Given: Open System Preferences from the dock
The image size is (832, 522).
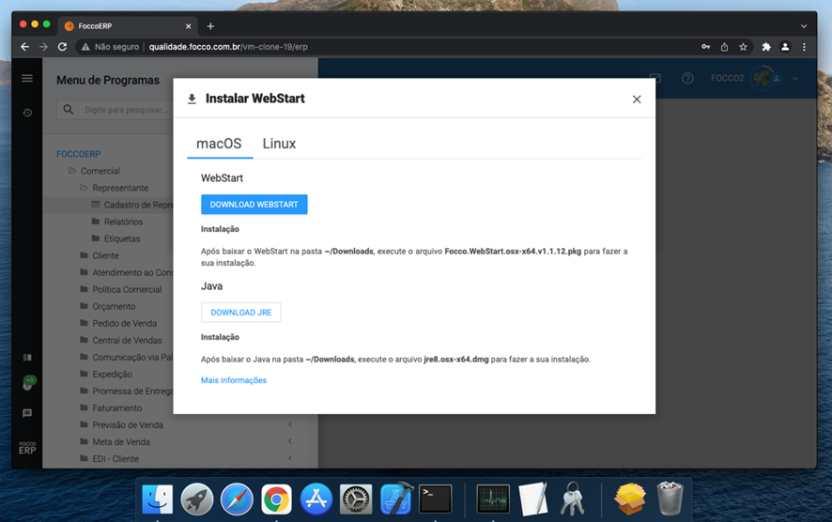Looking at the screenshot, I should (x=356, y=499).
